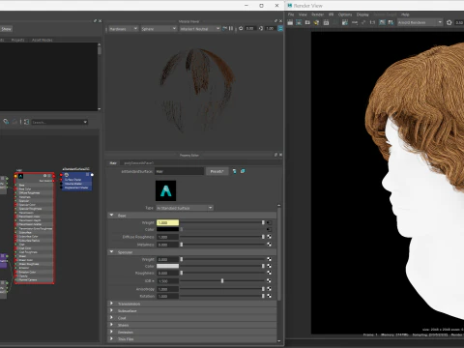
Task: Open the Type dropdown showing Ai Standard Surface
Action: tap(185, 208)
